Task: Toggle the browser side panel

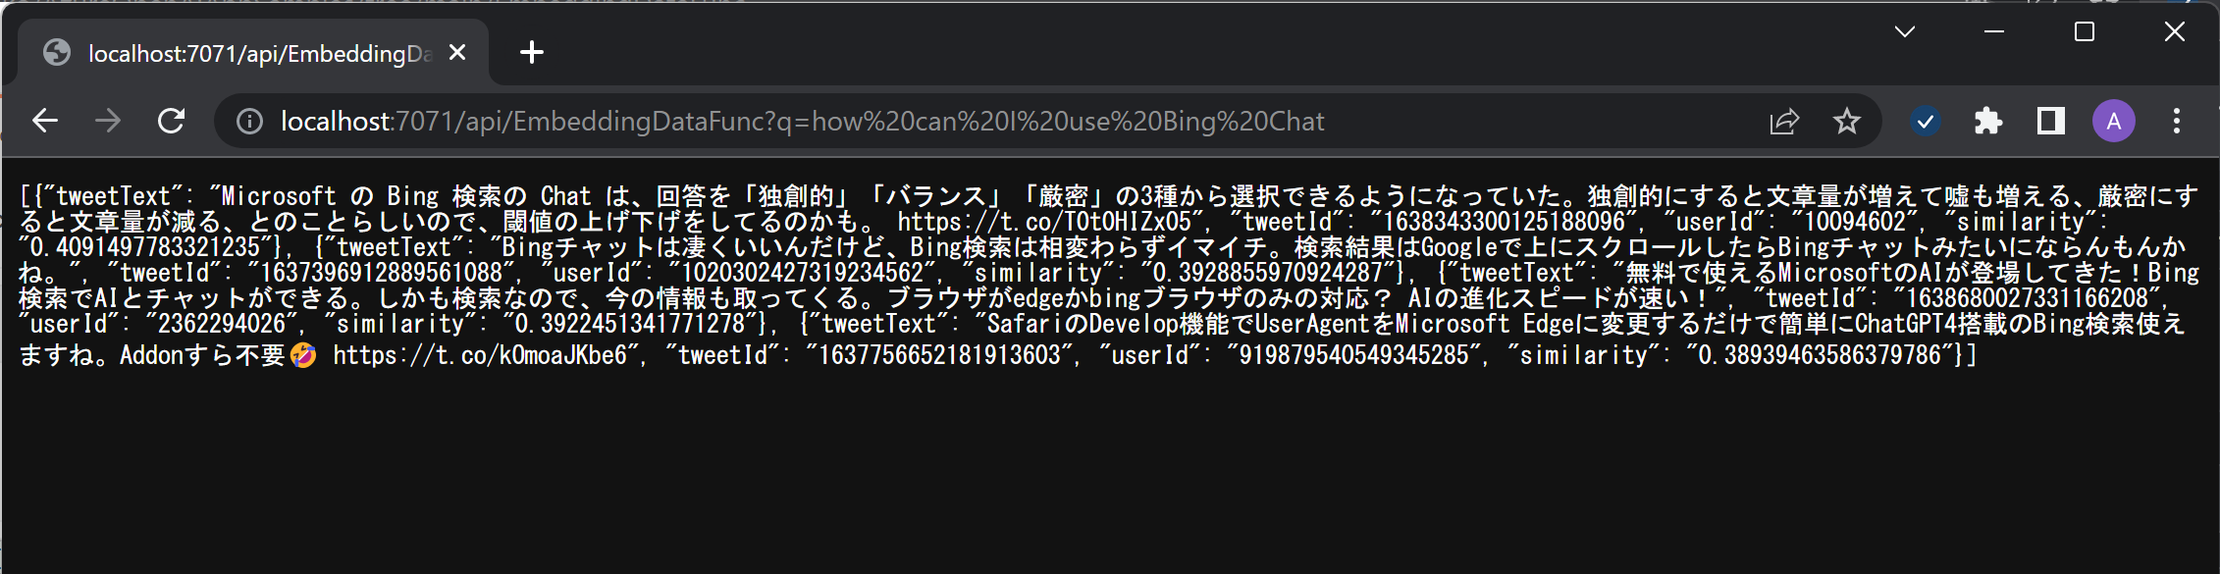Action: click(2051, 121)
